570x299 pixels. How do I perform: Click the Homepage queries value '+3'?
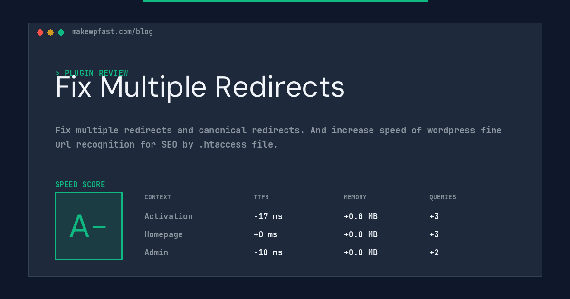pos(434,234)
